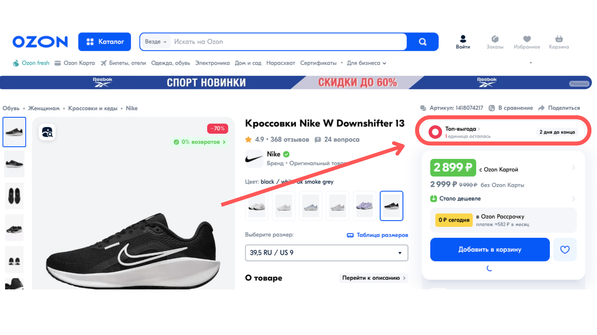The width and height of the screenshot is (597, 335).
Task: Open the Таблица размеров link
Action: click(x=377, y=235)
